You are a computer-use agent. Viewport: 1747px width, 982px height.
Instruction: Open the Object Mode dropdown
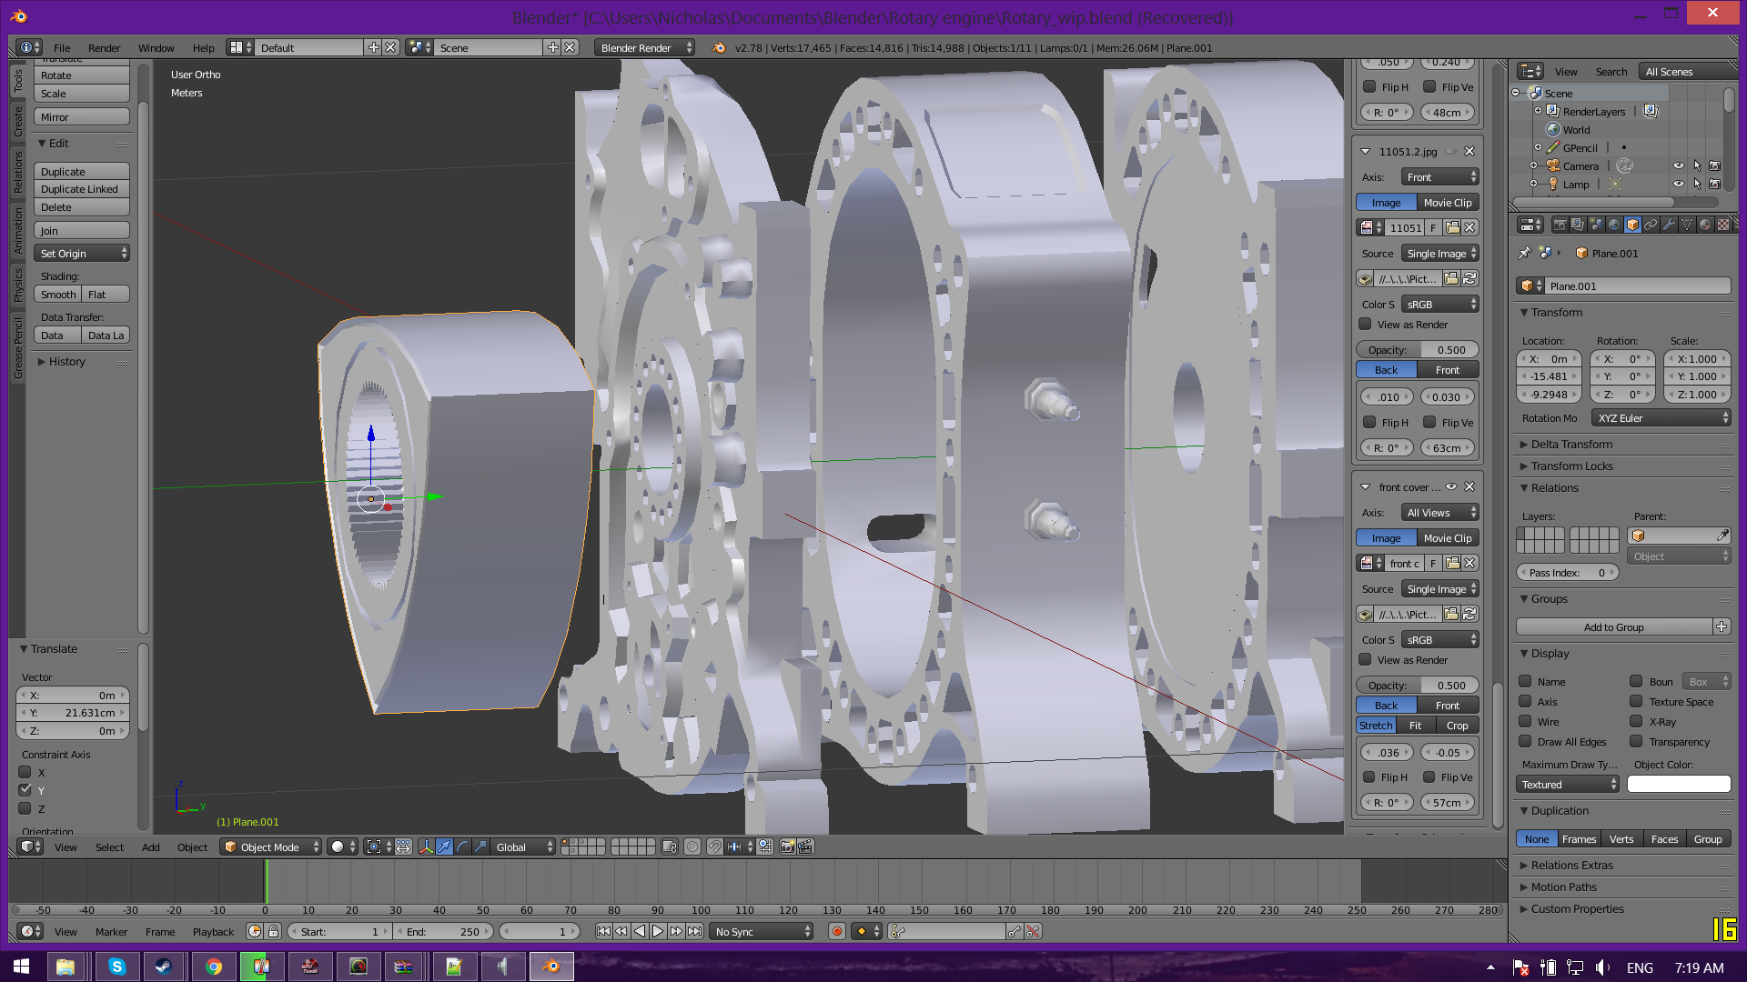[271, 847]
